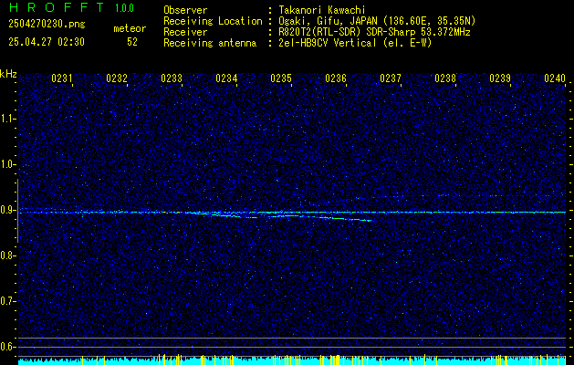Click the 0234 time marker
The width and height of the screenshot is (574, 365).
tap(226, 78)
